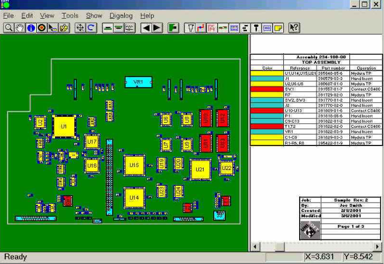This screenshot has width=384, height=264.
Task: Open the File menu
Action: point(9,16)
